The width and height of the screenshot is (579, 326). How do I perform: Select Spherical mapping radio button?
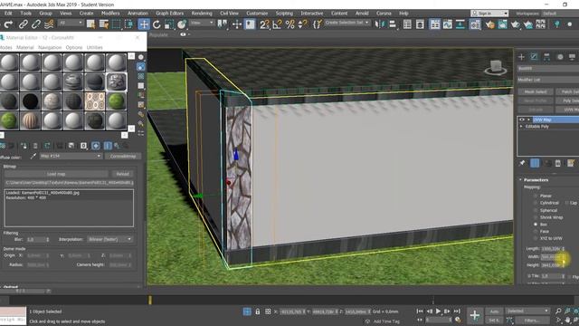tap(536, 210)
